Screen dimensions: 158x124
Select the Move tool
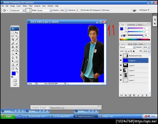pos(17,33)
